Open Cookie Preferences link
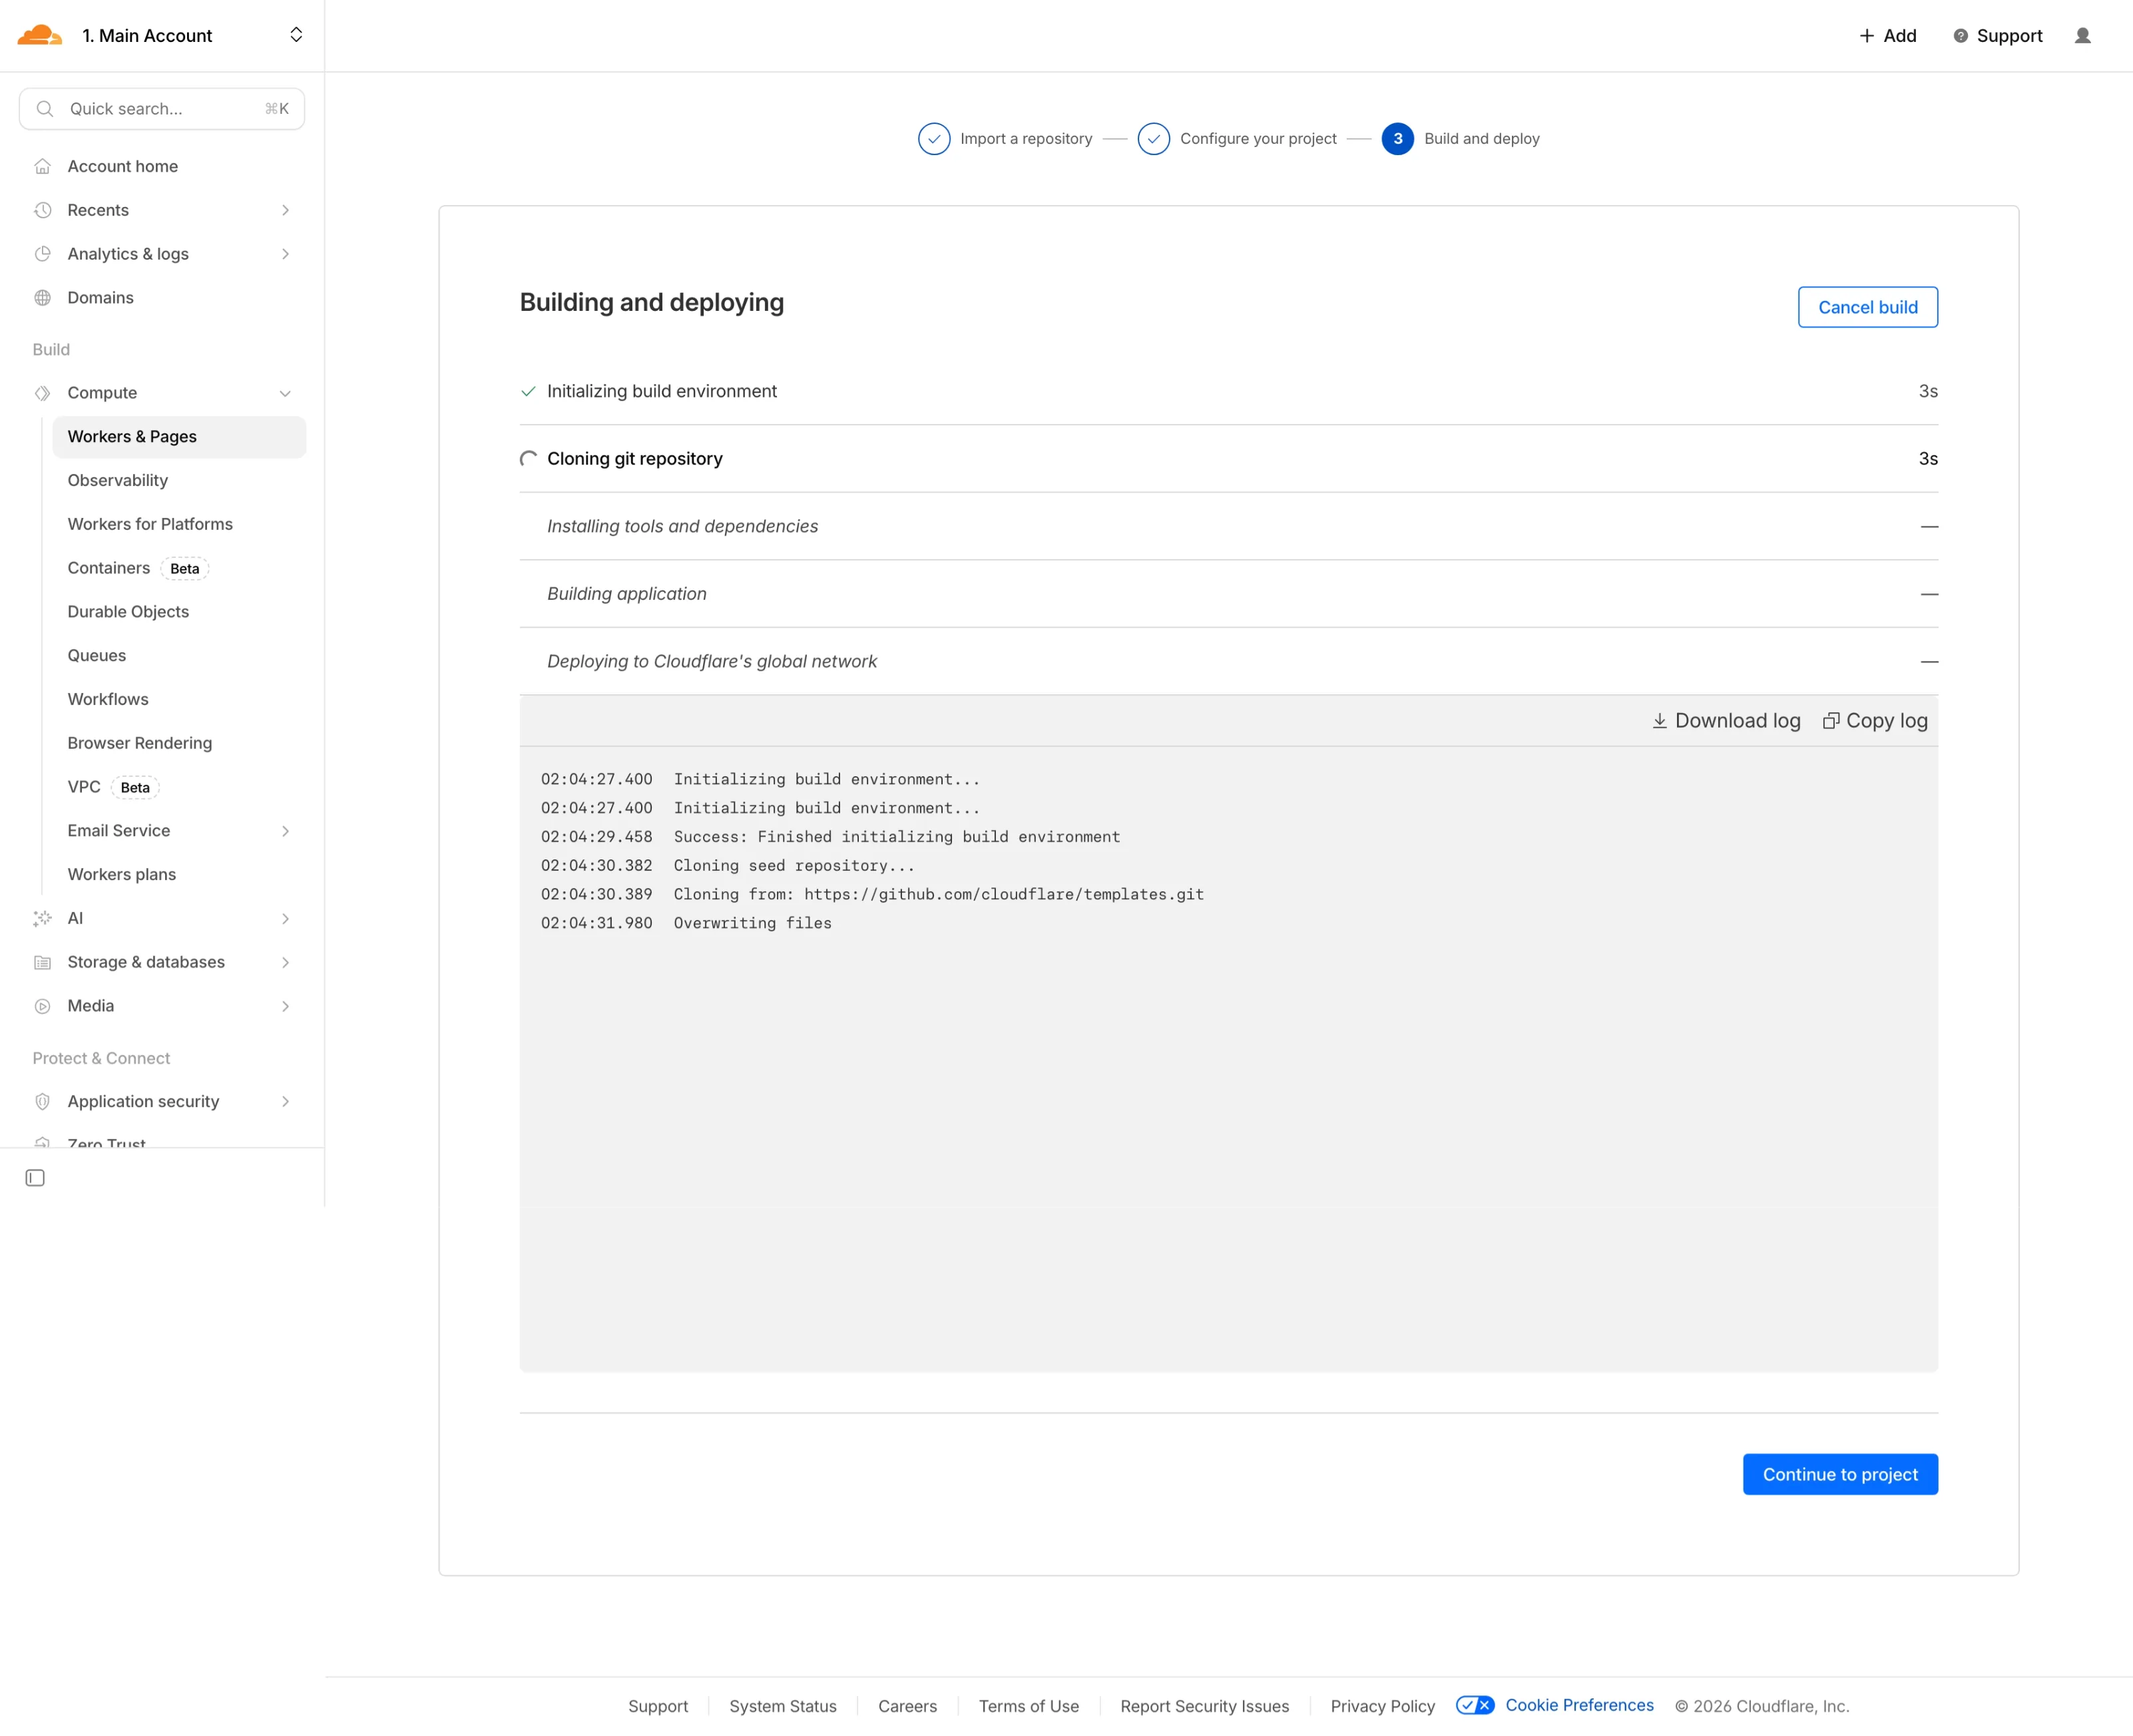This screenshot has width=2133, height=1736. [x=1579, y=1705]
